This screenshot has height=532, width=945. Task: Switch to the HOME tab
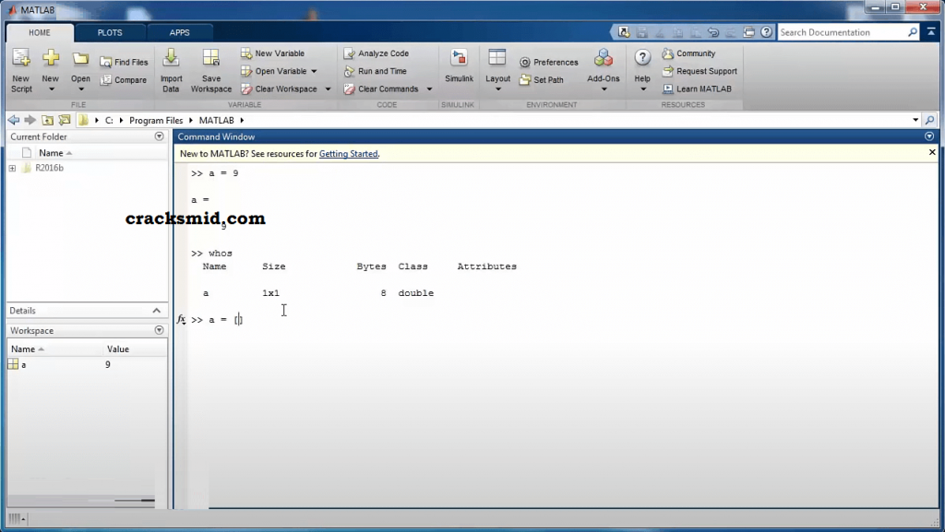40,32
